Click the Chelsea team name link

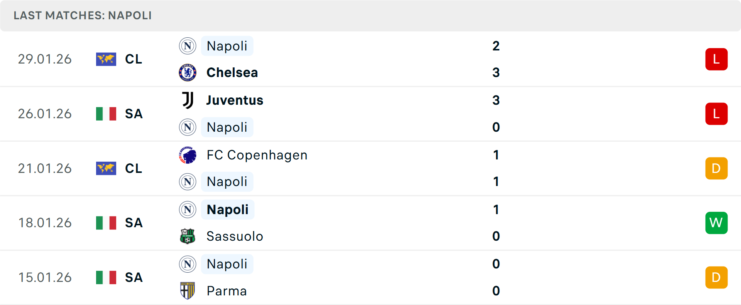[232, 72]
